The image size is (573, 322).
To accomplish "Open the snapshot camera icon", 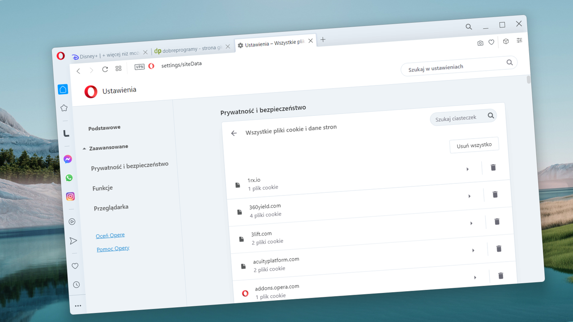I will click(480, 43).
